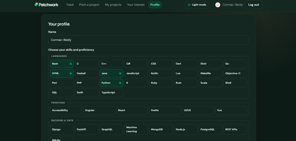Open Your interest page
This screenshot has height=141, width=296.
(x=136, y=5)
